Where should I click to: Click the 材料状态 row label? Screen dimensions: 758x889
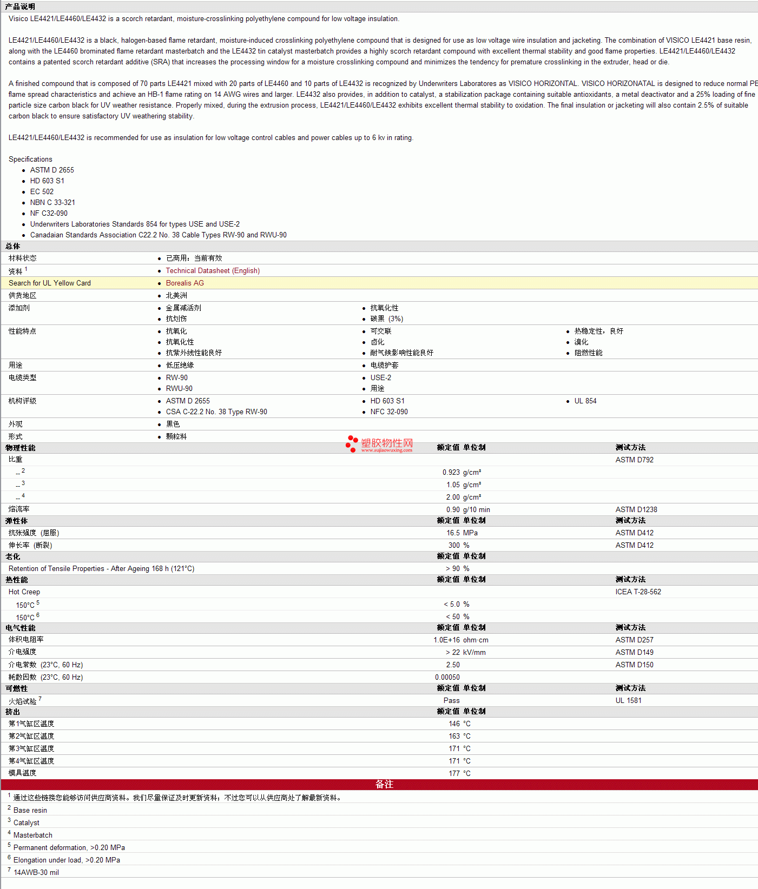(23, 258)
